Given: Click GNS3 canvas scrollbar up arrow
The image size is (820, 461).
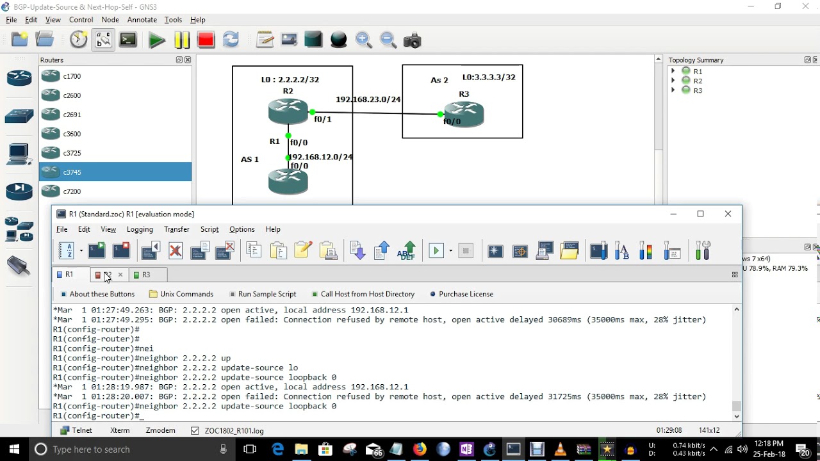Looking at the screenshot, I should click(658, 59).
